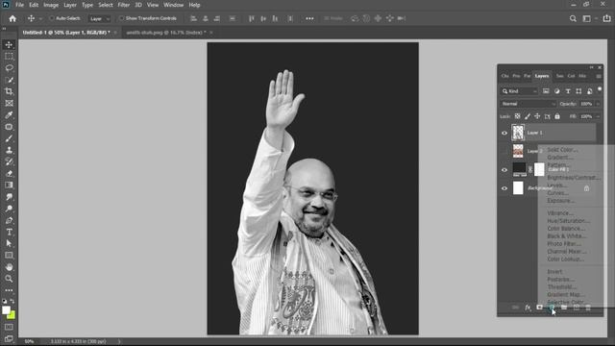Screen dimensions: 615x346
Task: Select the Brush tool
Action: pos(9,138)
